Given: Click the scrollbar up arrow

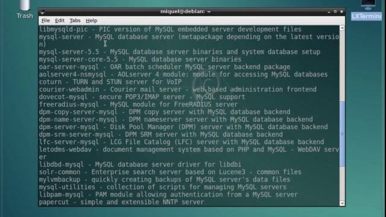Looking at the screenshot, I should click(342, 28).
